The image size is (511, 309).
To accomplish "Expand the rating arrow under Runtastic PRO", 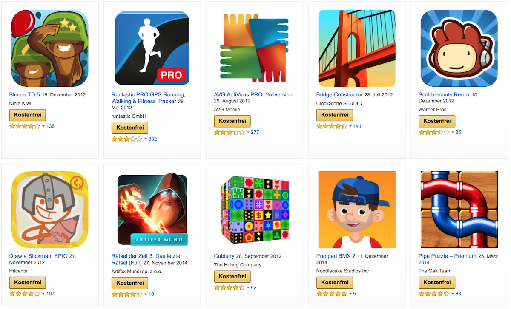I will point(145,139).
